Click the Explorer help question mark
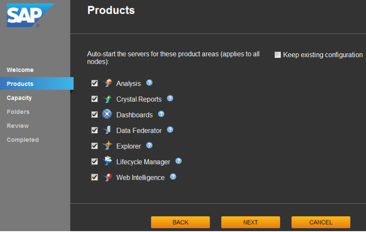 point(149,145)
